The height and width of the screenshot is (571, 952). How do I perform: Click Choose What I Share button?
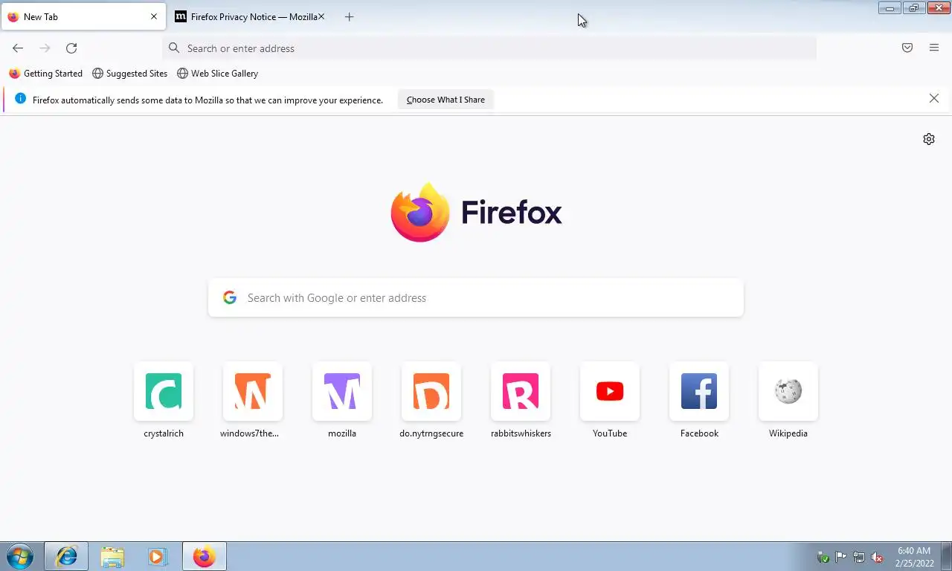[446, 100]
